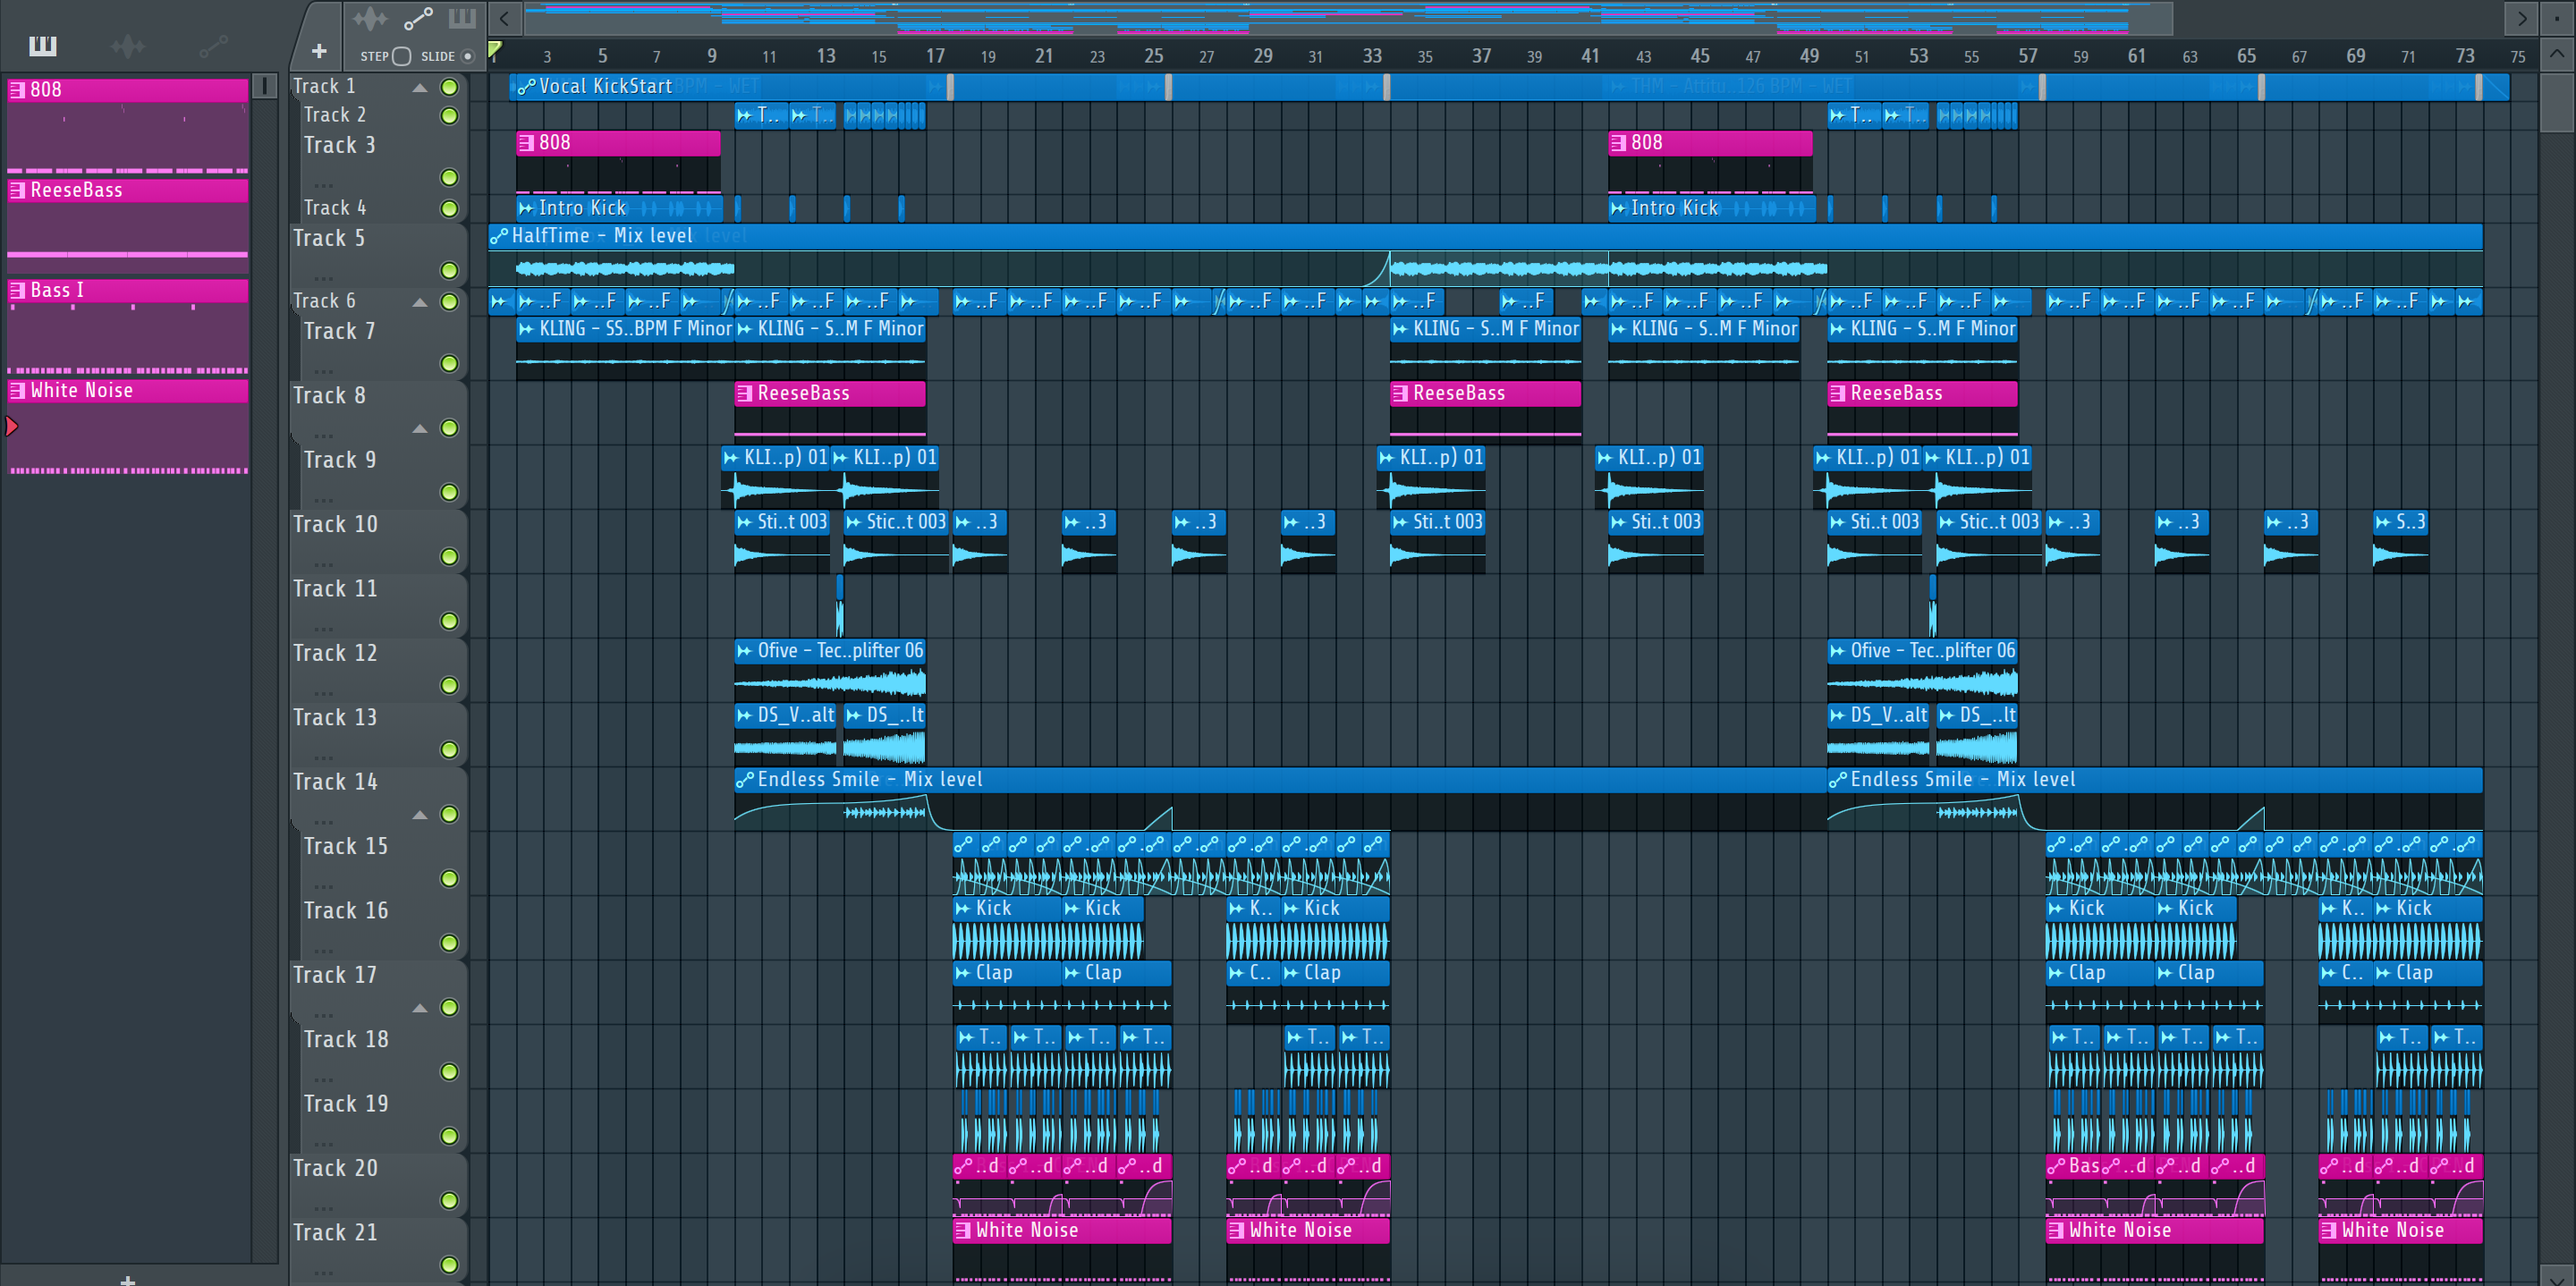Image resolution: width=2576 pixels, height=1286 pixels.
Task: Click the picker panel scroll handle button
Action: 264,86
